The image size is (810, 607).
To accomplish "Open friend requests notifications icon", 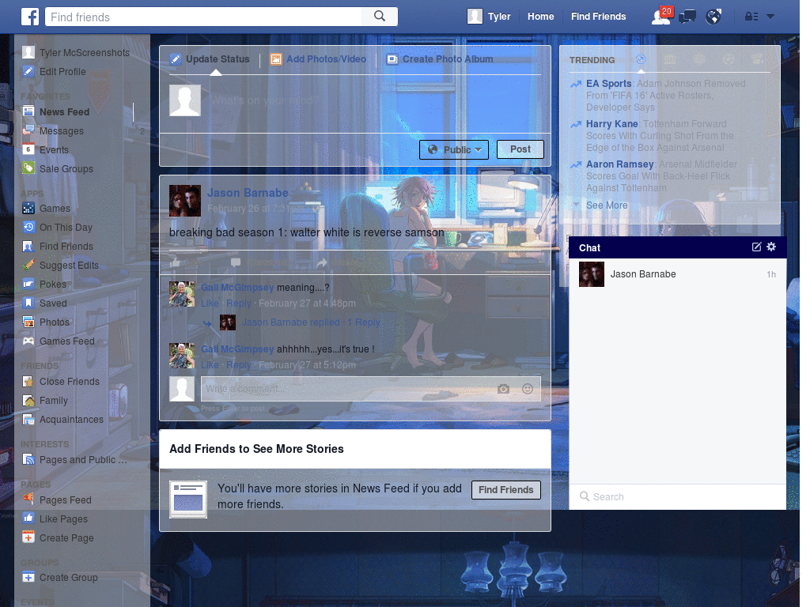I will click(662, 17).
